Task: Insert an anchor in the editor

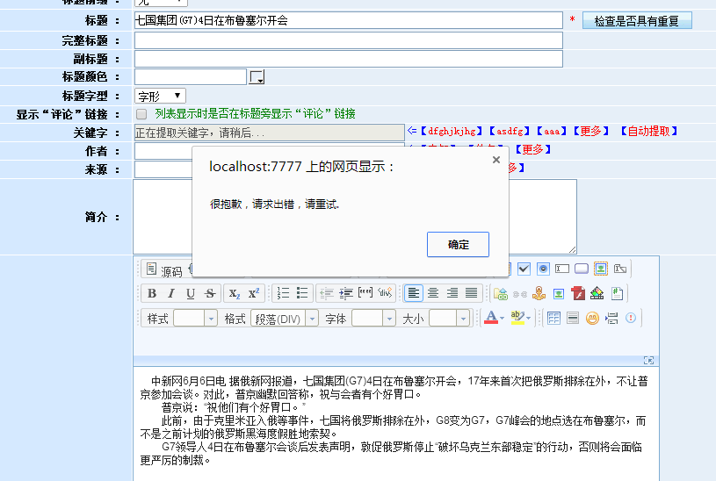Action: pos(539,293)
